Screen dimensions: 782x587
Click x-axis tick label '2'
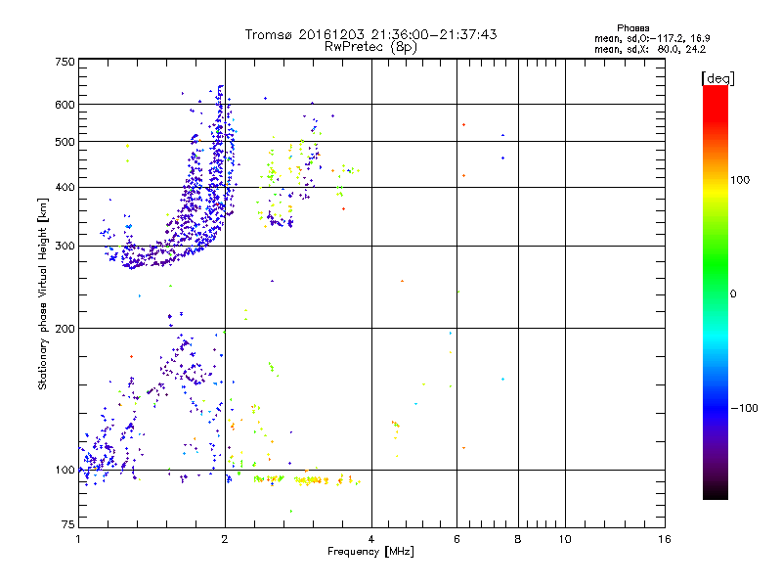point(225,539)
